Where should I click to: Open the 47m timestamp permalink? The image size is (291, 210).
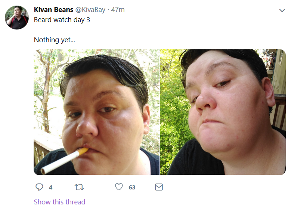(x=118, y=10)
